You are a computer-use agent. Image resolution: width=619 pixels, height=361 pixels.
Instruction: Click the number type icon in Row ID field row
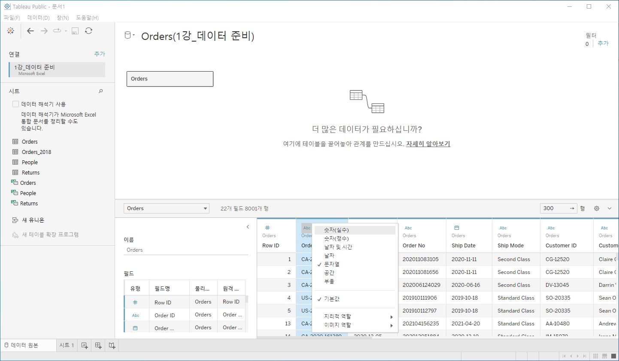pyautogui.click(x=135, y=302)
